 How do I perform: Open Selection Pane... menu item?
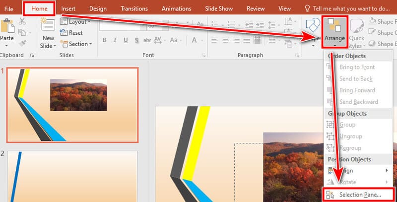click(358, 195)
